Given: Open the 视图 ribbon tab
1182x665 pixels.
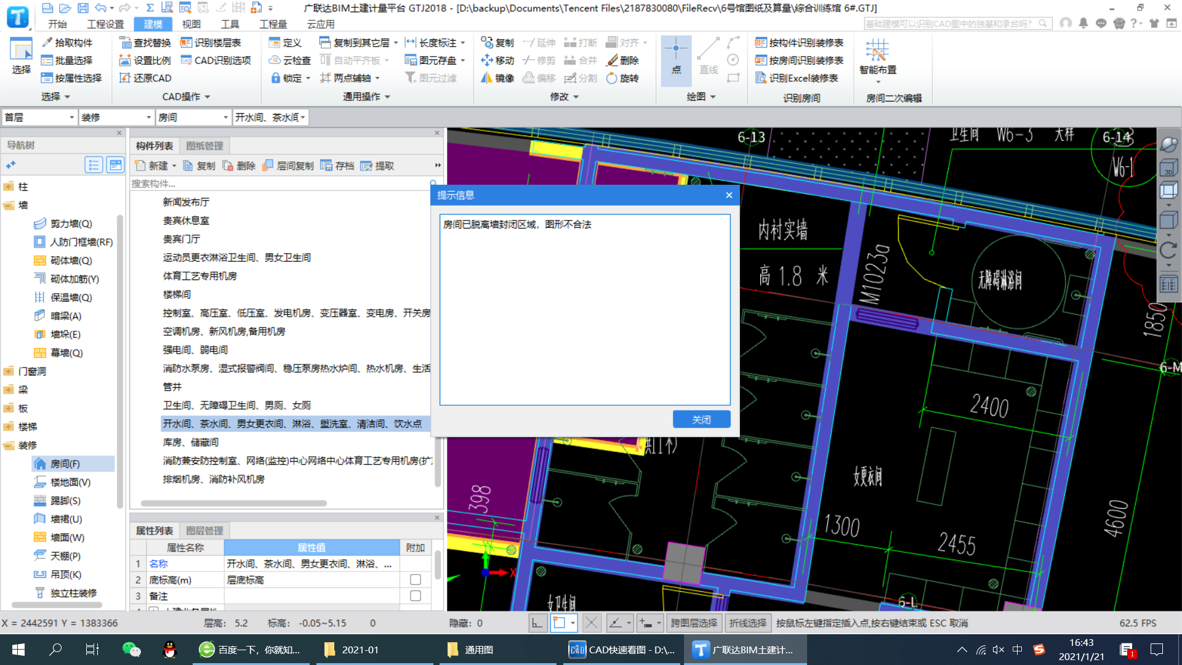Looking at the screenshot, I should 191,24.
